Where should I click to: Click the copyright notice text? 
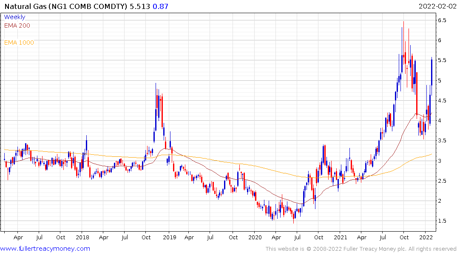(361, 249)
